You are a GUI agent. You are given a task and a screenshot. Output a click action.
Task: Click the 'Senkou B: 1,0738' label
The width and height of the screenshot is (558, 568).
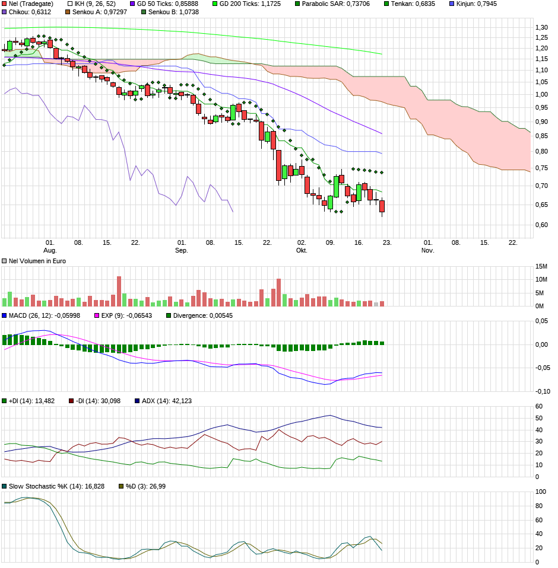pos(174,12)
